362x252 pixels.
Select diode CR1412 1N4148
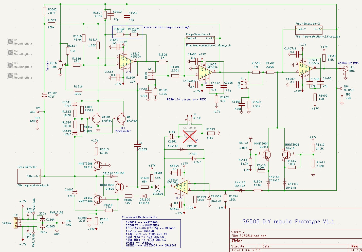pos(284,183)
